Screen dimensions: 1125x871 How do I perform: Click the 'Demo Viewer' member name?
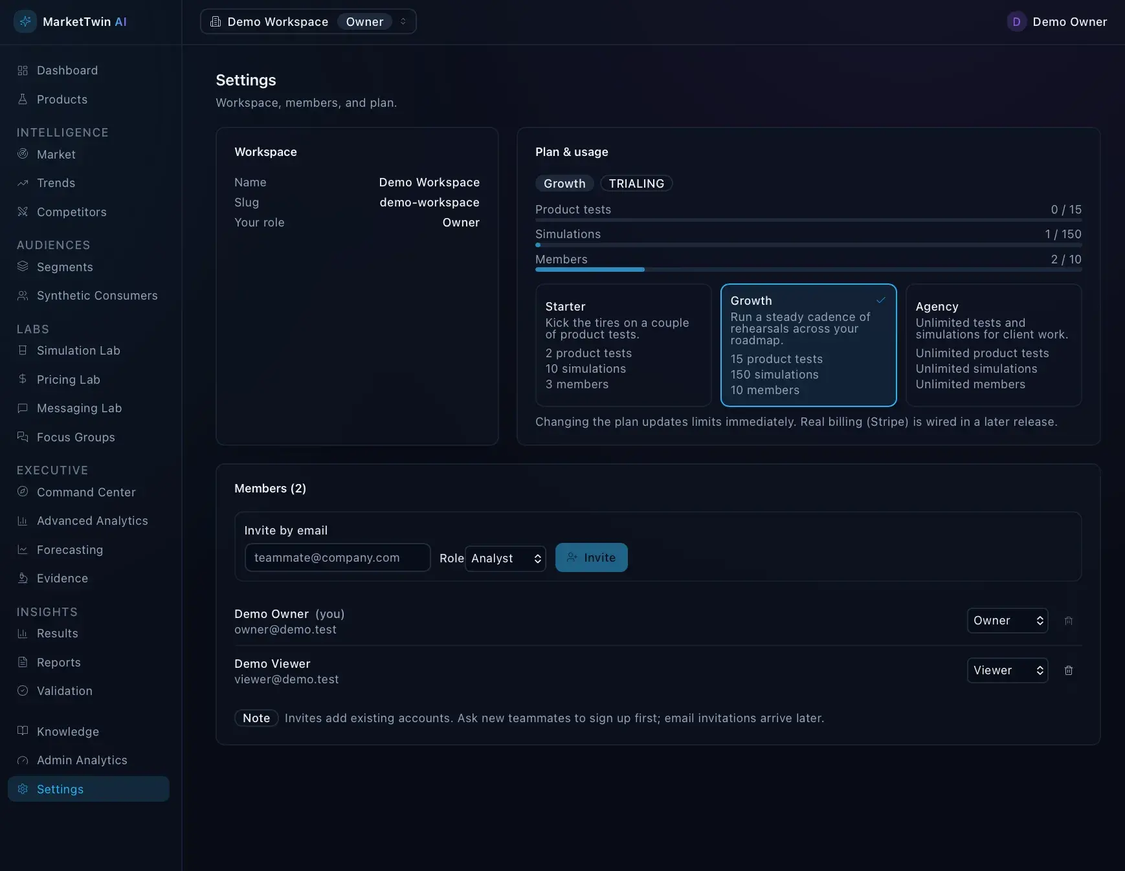coord(272,664)
